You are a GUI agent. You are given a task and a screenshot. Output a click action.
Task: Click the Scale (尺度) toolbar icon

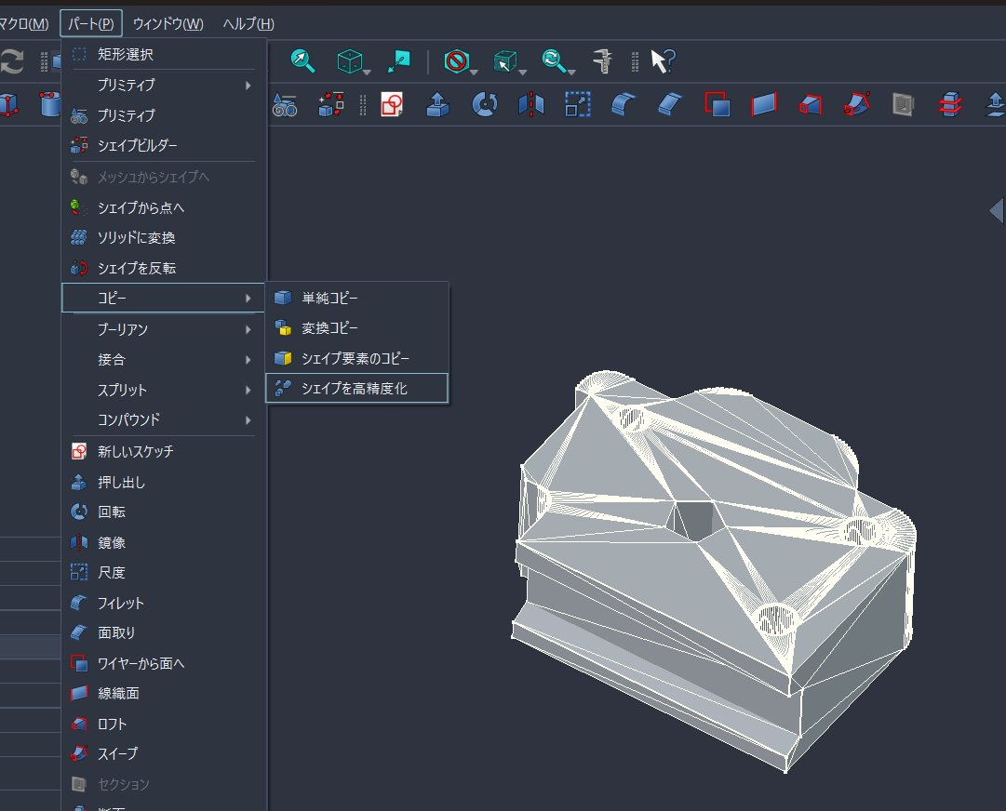(x=575, y=104)
